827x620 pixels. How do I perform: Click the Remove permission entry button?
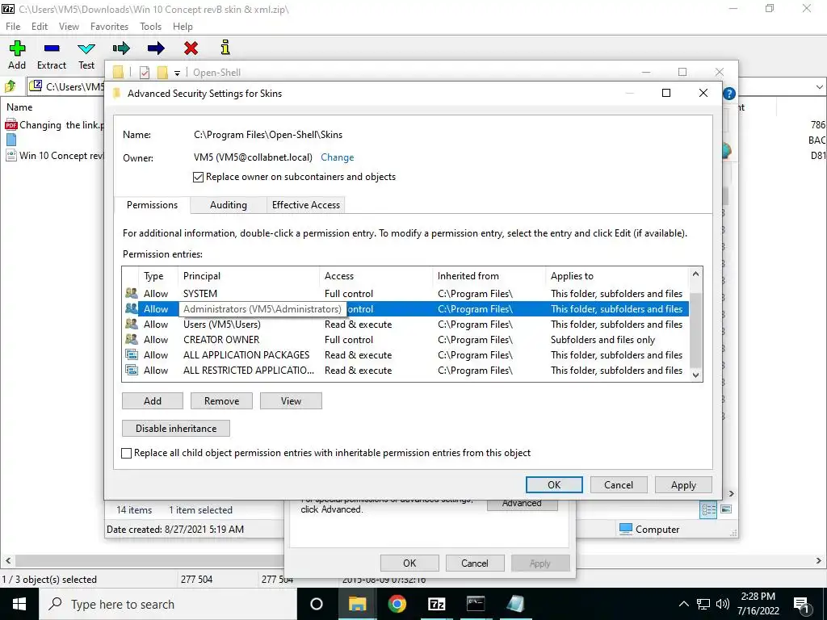(x=221, y=400)
